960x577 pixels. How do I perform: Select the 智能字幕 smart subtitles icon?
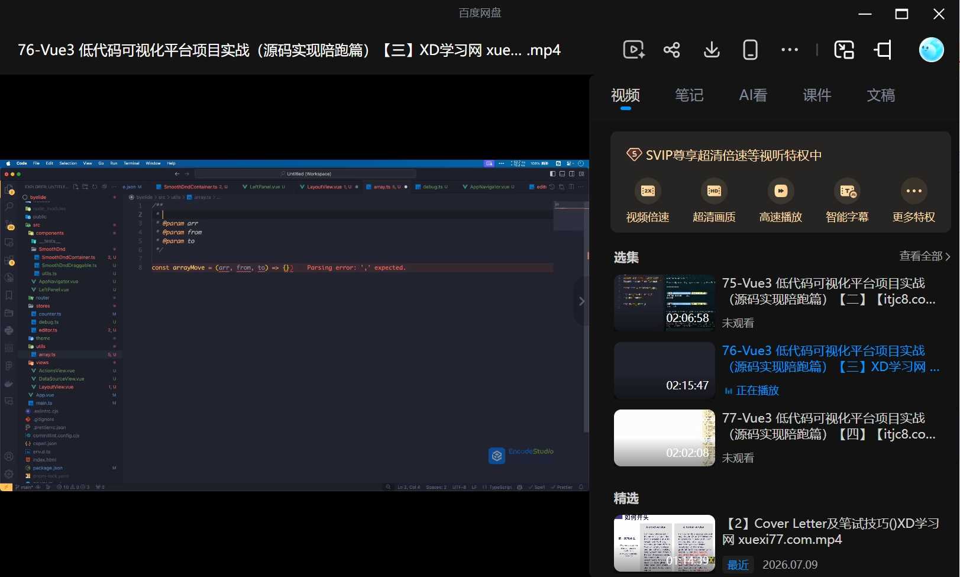click(847, 191)
